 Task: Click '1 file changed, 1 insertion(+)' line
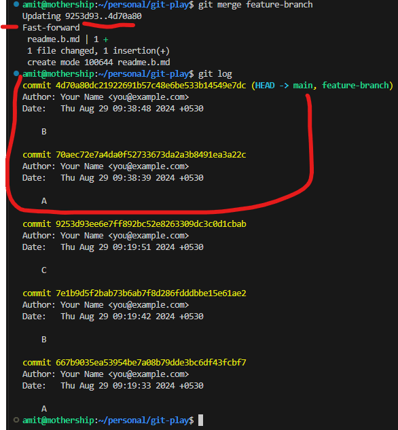coord(98,51)
